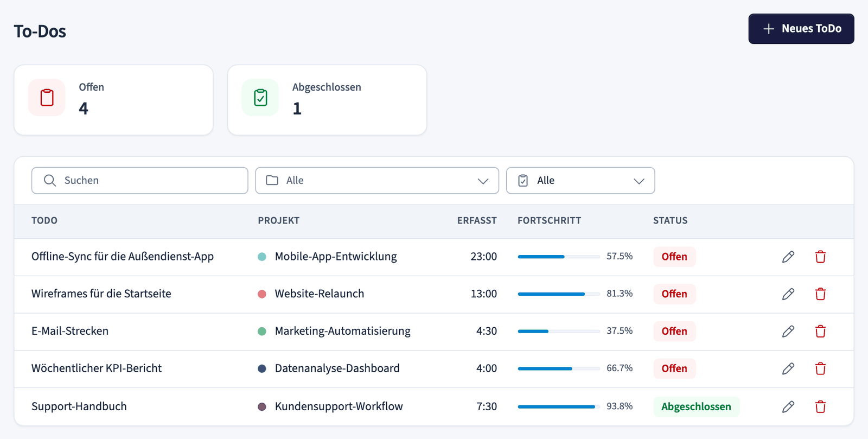Click the 81.3% progress bar
This screenshot has width=868, height=439.
click(x=559, y=294)
